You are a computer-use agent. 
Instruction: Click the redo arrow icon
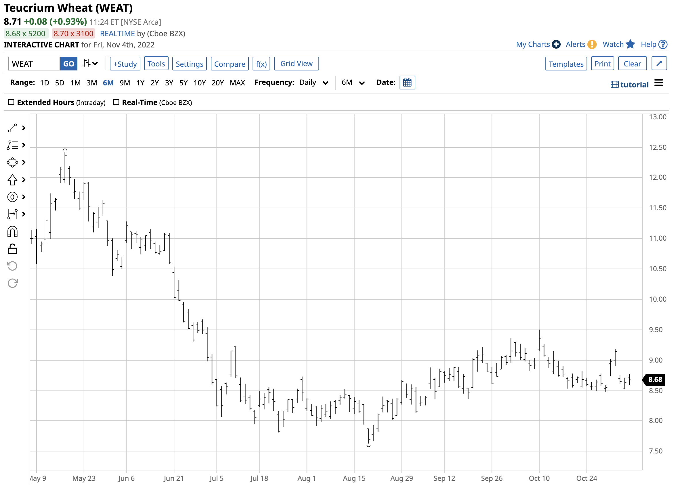click(13, 283)
